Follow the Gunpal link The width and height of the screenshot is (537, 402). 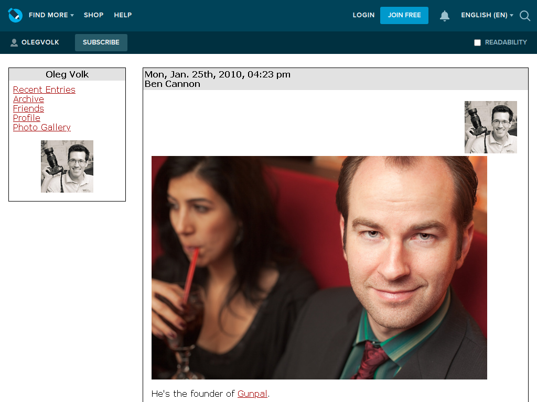click(252, 394)
